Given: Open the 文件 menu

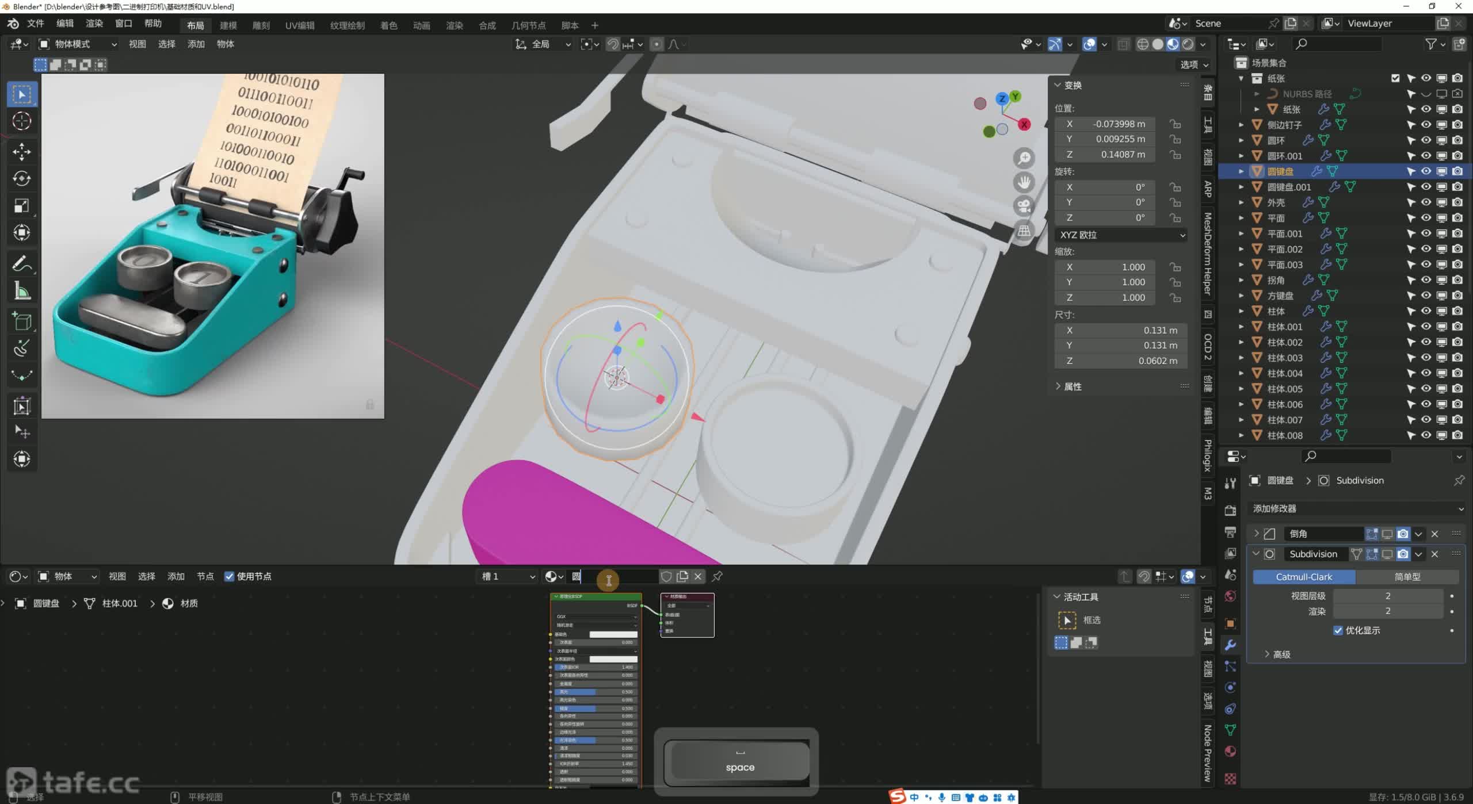Looking at the screenshot, I should point(35,24).
